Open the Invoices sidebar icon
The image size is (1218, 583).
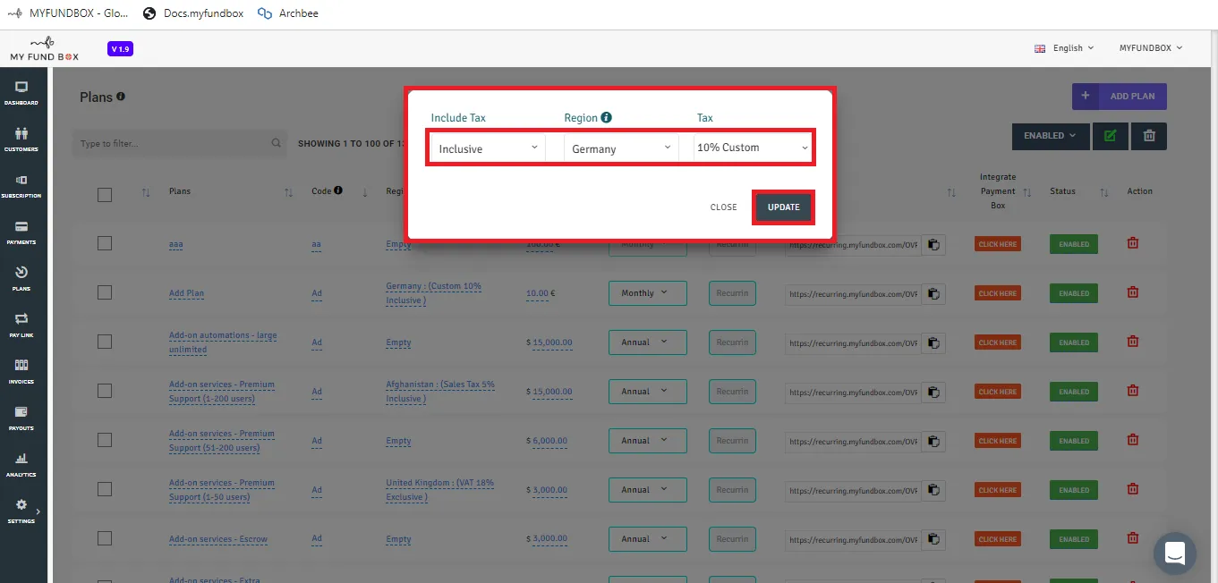click(21, 365)
